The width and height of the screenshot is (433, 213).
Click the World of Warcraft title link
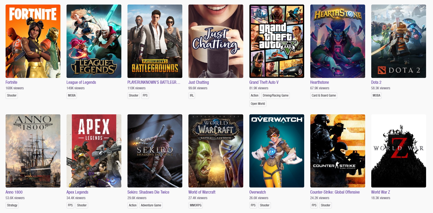click(x=202, y=192)
